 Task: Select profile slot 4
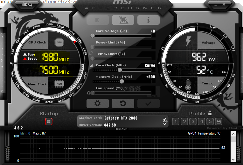click(202, 122)
